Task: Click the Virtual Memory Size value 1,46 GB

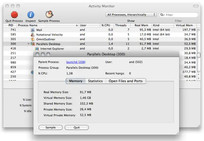Action: pyautogui.click(x=85, y=98)
